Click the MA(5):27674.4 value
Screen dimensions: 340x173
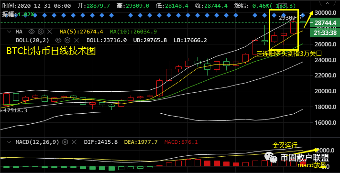click(x=81, y=32)
